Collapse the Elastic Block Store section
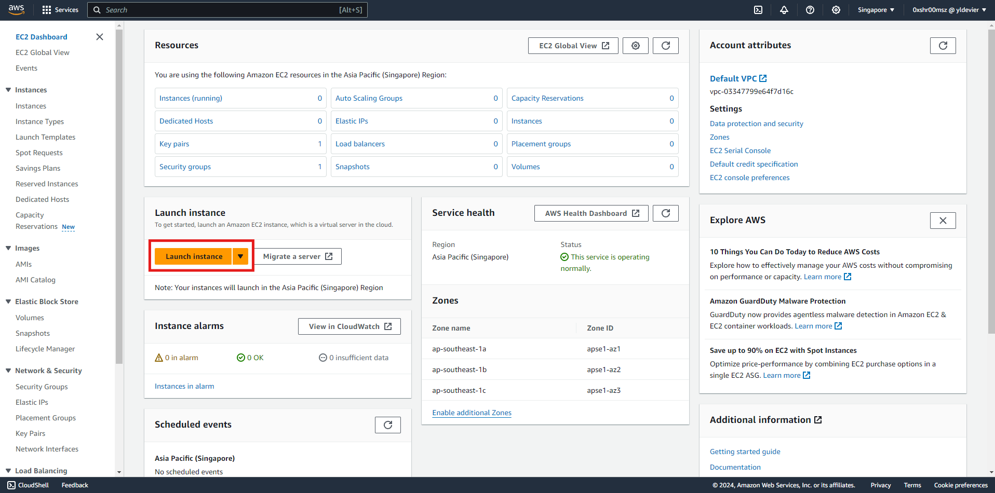The image size is (995, 493). 8,302
